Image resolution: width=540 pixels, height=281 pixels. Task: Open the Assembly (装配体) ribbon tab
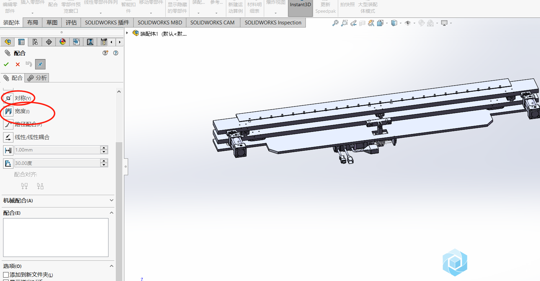11,23
